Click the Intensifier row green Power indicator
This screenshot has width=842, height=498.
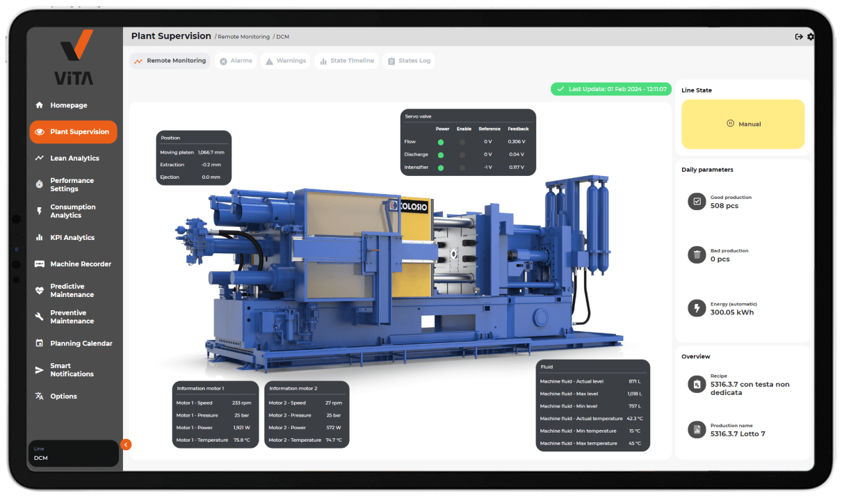[440, 168]
